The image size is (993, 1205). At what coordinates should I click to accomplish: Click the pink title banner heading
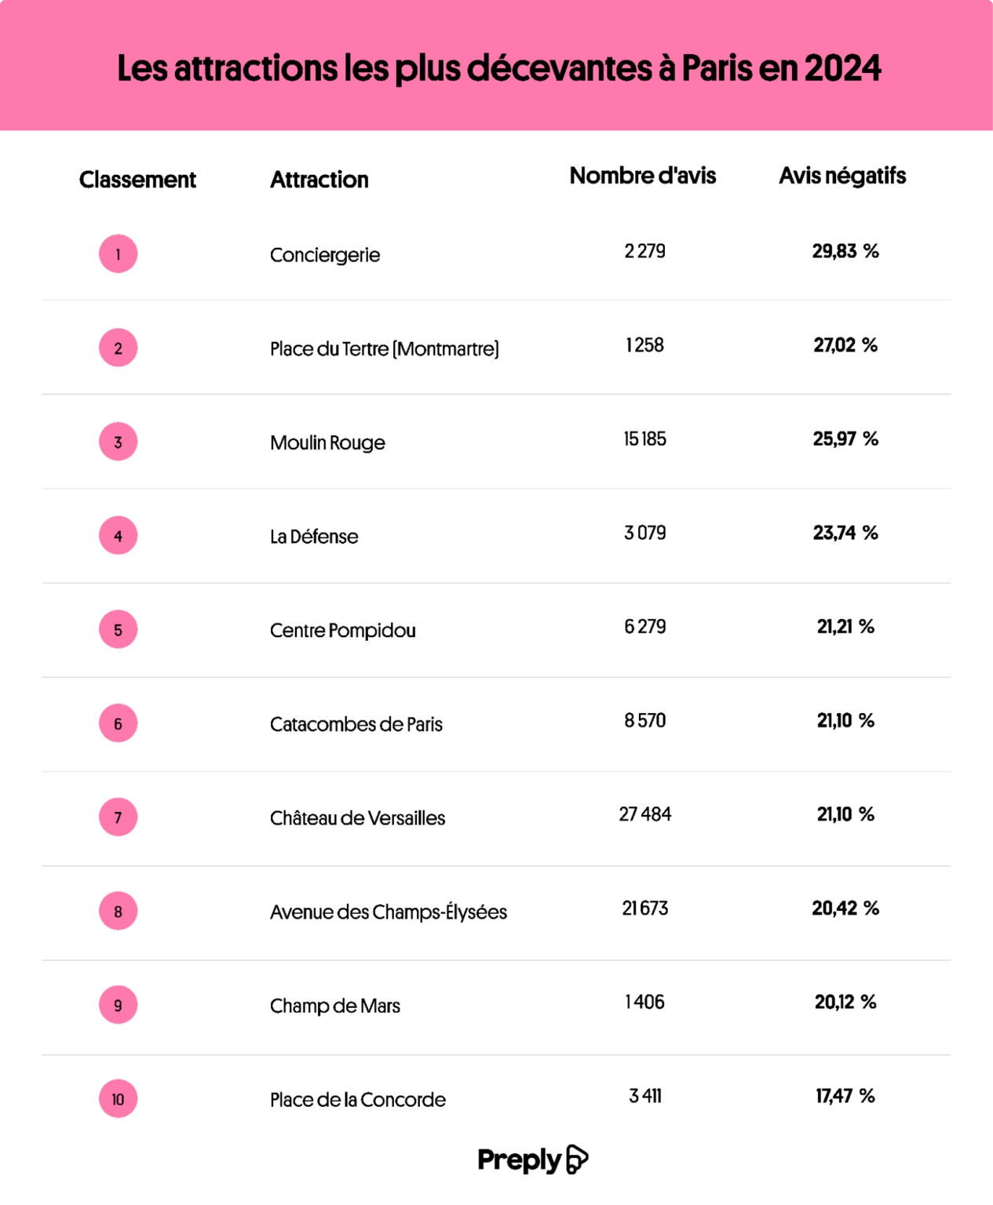(x=499, y=68)
